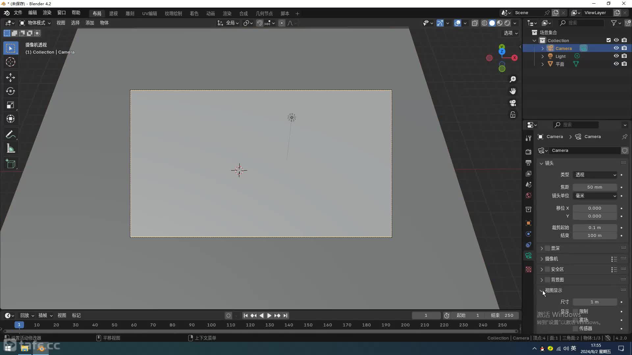The width and height of the screenshot is (632, 355).
Task: Hide Light in viewport via eye icon
Action: tap(616, 56)
